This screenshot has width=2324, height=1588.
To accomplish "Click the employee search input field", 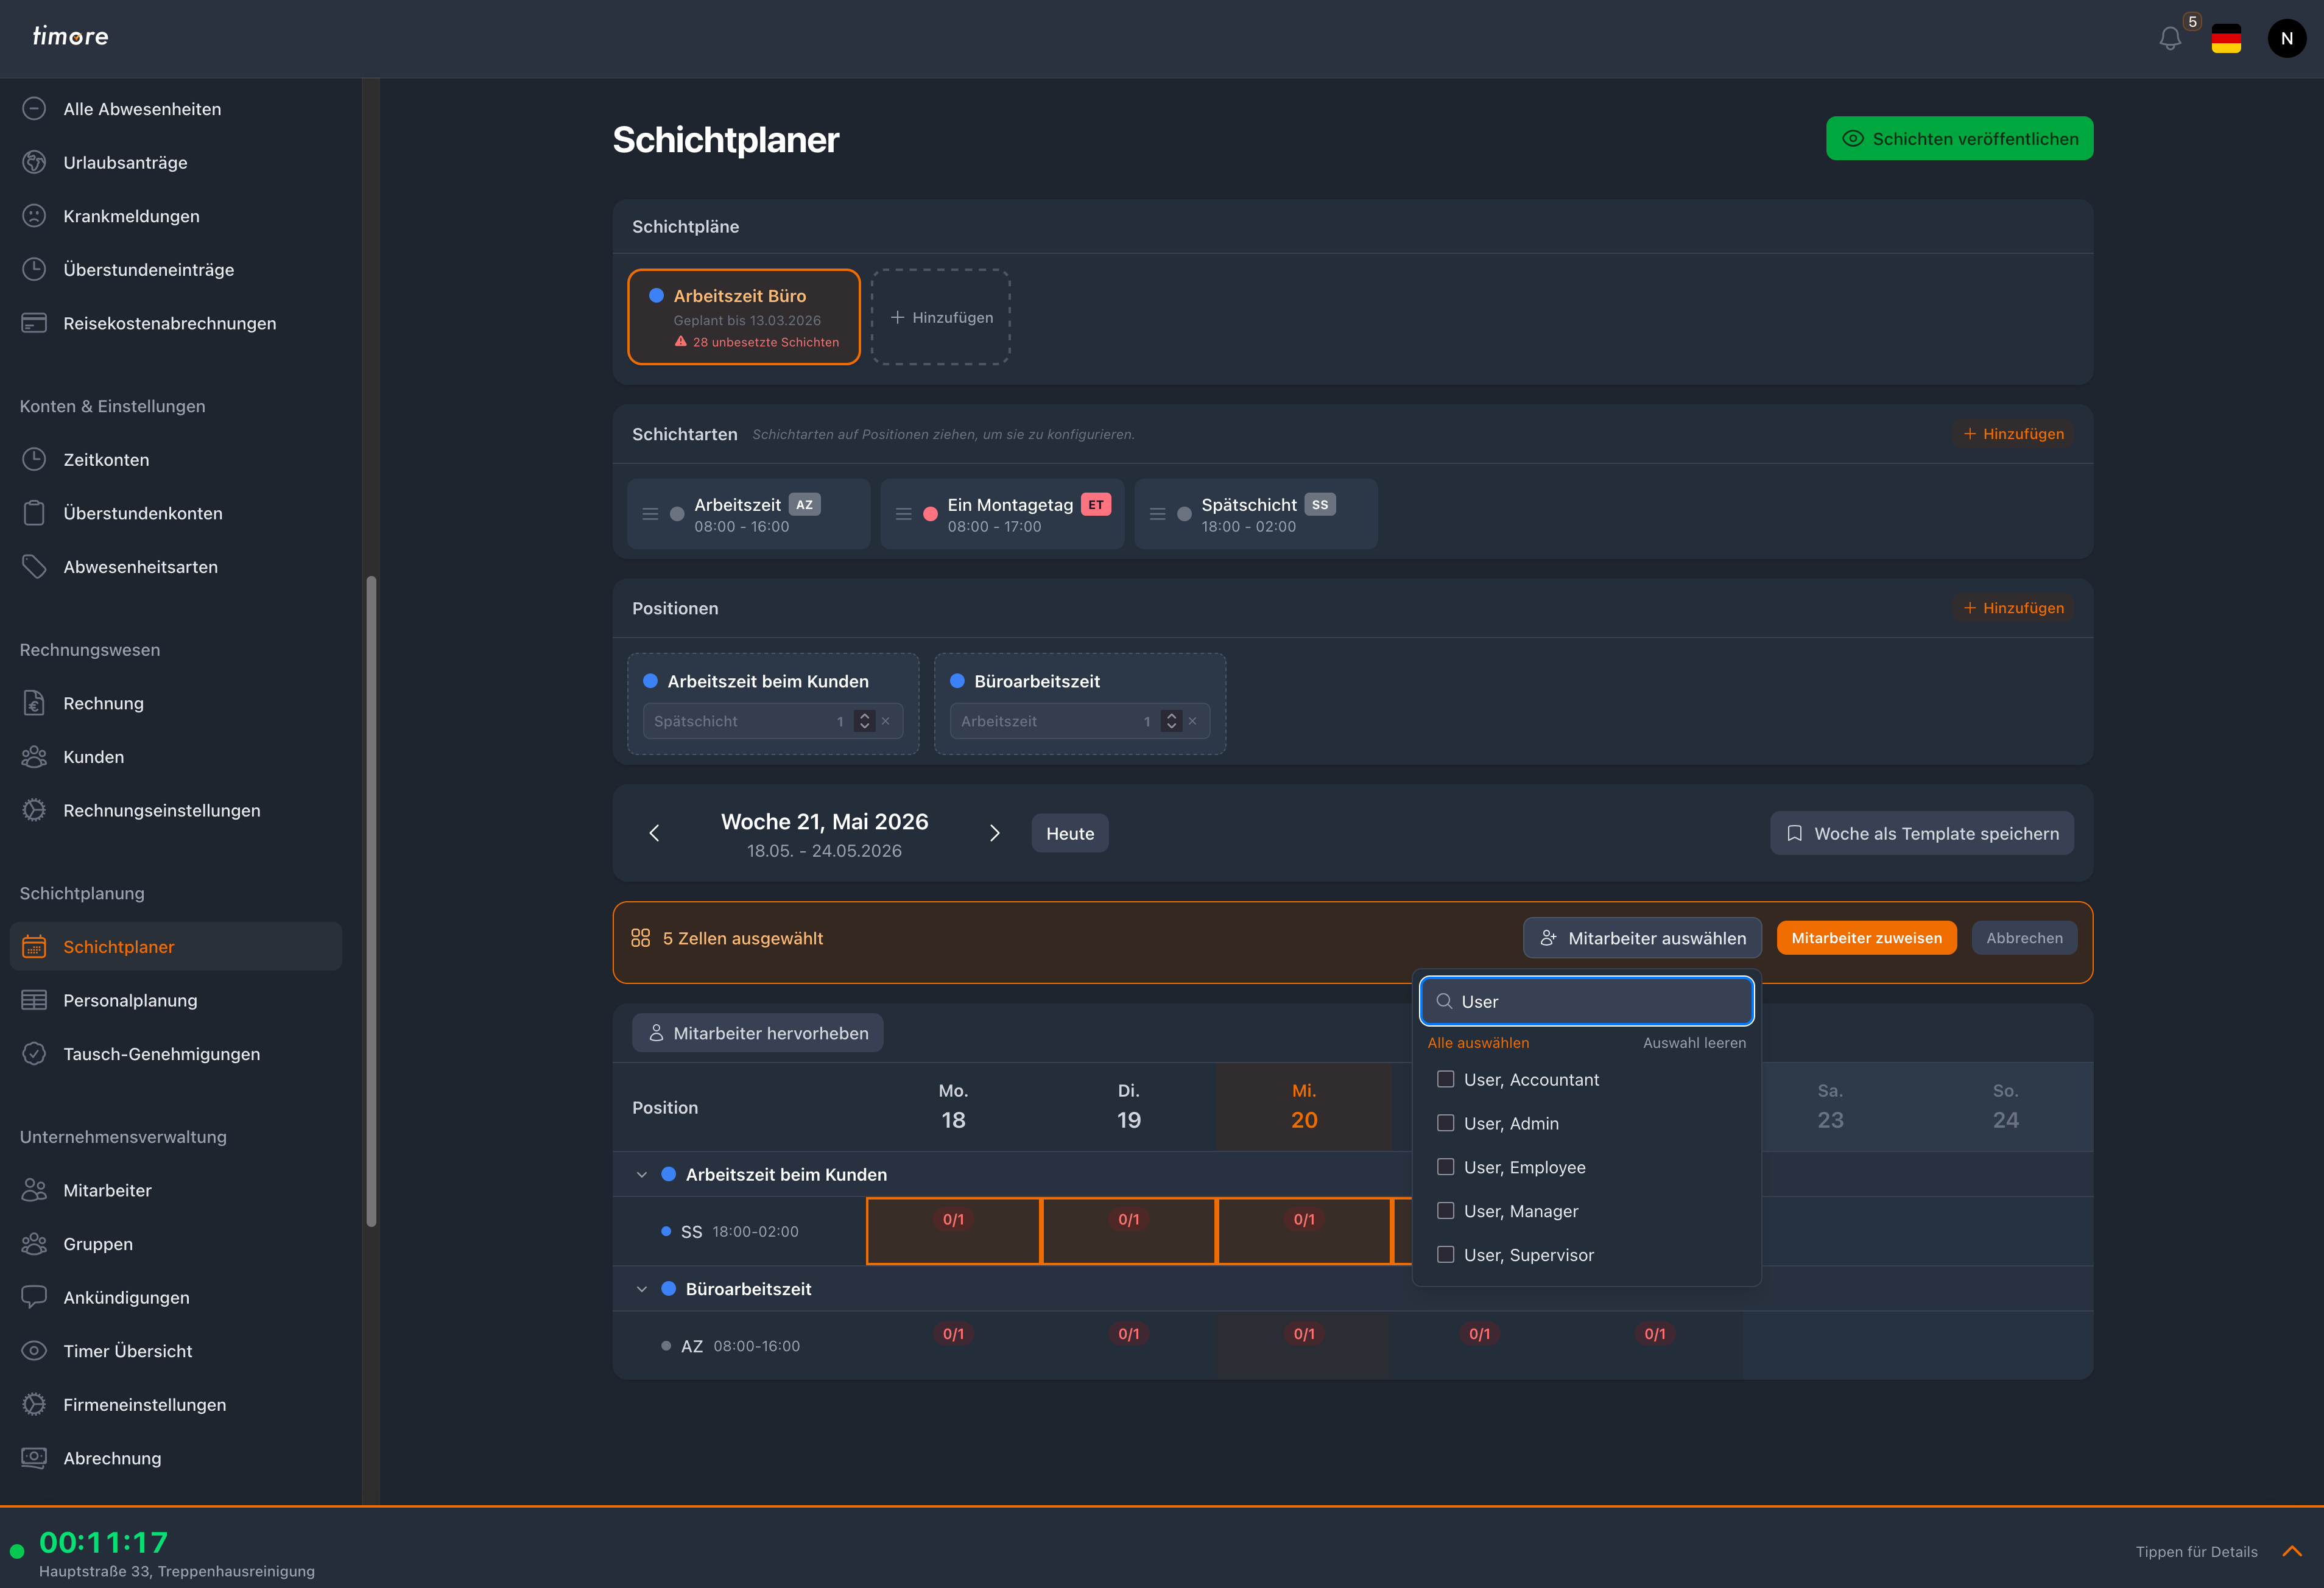I will [x=1586, y=1001].
